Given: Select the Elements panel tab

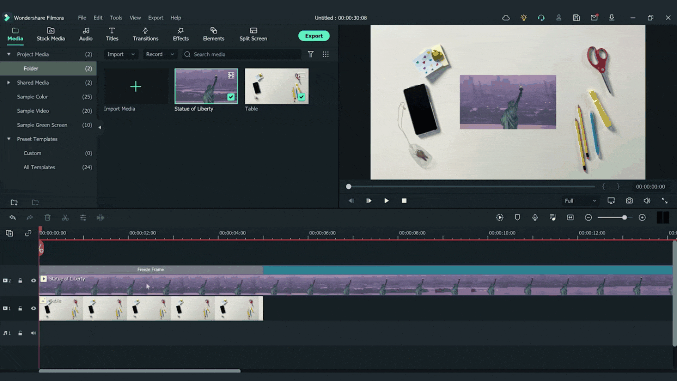Looking at the screenshot, I should (x=213, y=35).
